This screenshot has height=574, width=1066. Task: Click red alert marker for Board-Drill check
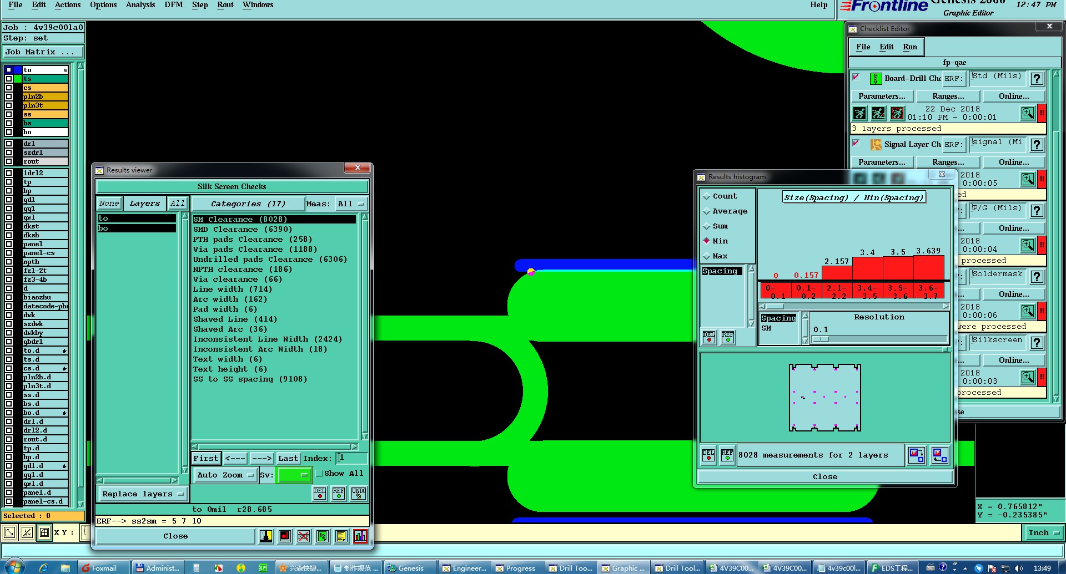1042,113
